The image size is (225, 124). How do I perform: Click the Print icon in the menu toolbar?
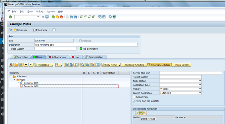88,65
